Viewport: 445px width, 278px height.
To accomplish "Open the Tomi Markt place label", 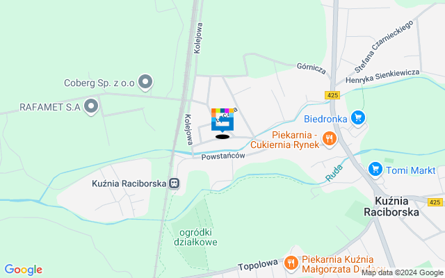I will [411, 170].
